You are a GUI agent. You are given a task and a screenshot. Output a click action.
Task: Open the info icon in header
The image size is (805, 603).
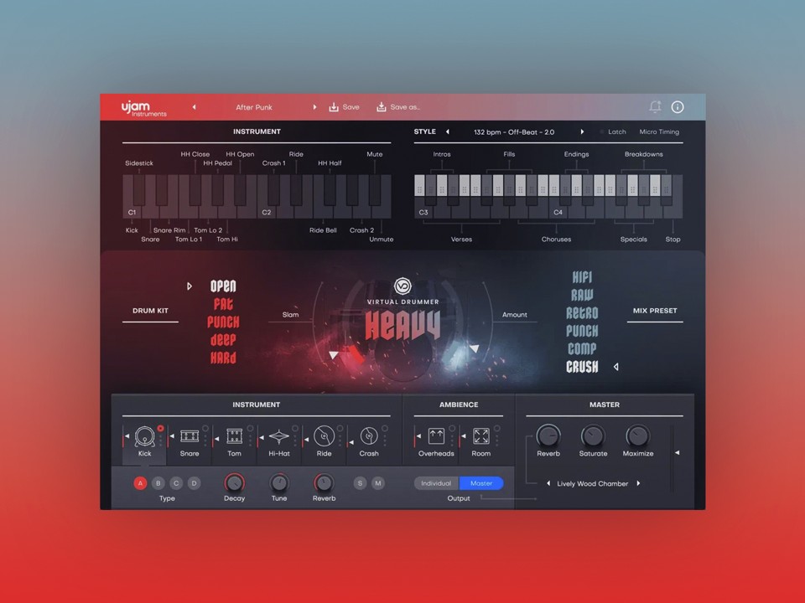[x=678, y=106]
